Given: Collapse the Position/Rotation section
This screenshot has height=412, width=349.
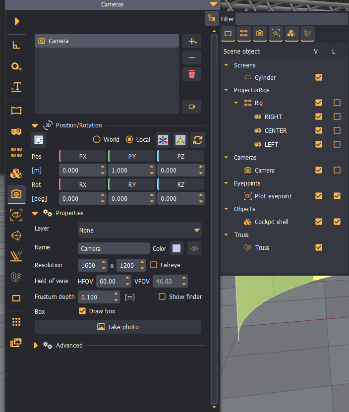Looking at the screenshot, I should tap(35, 125).
